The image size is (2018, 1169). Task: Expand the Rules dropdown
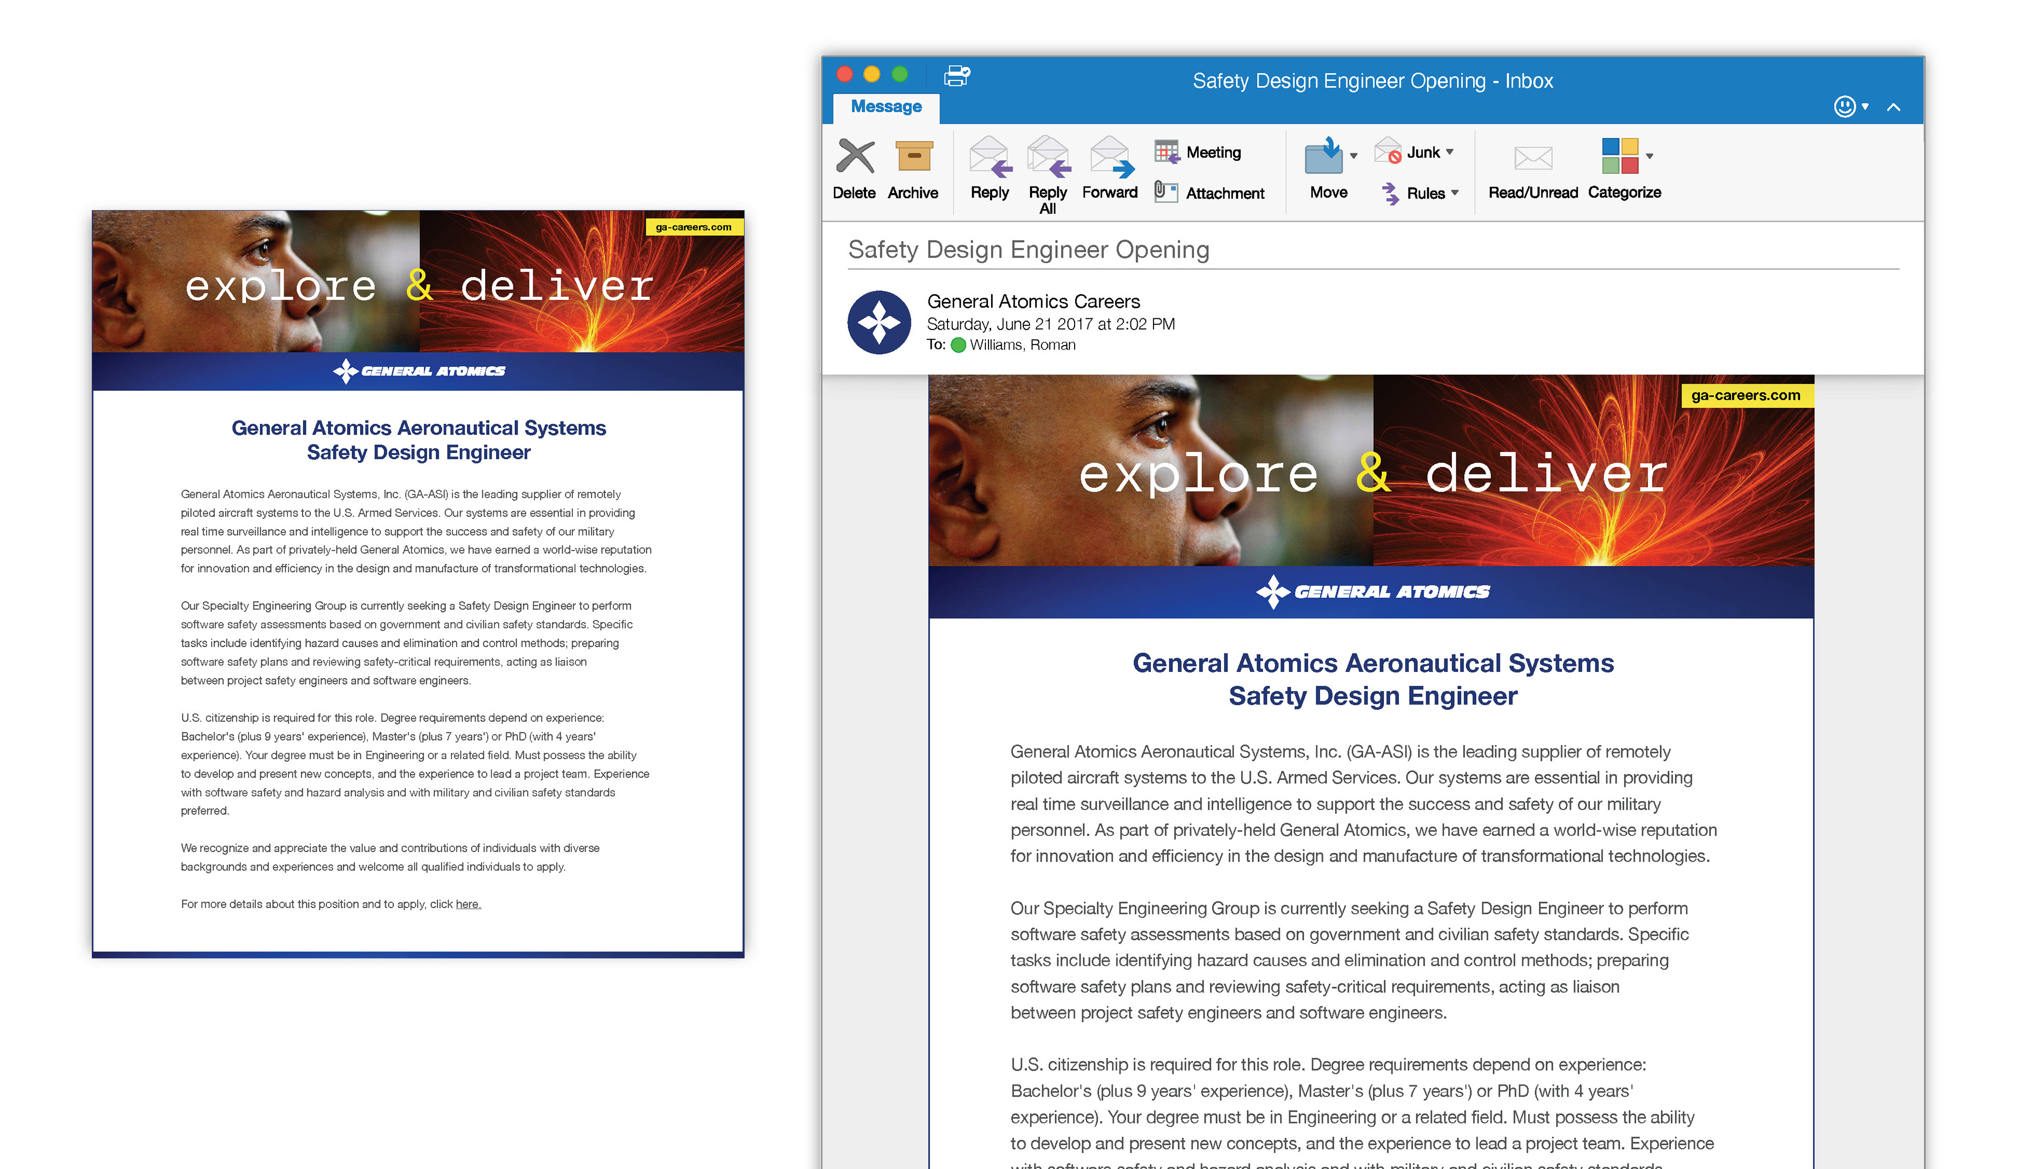1455,193
